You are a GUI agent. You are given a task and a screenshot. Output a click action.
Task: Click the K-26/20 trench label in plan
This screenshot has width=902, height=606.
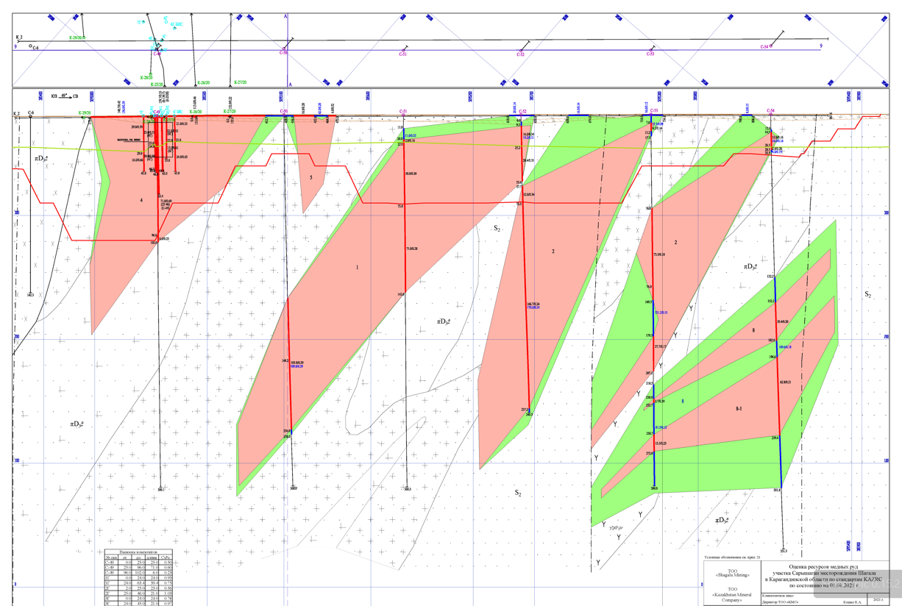tap(202, 83)
